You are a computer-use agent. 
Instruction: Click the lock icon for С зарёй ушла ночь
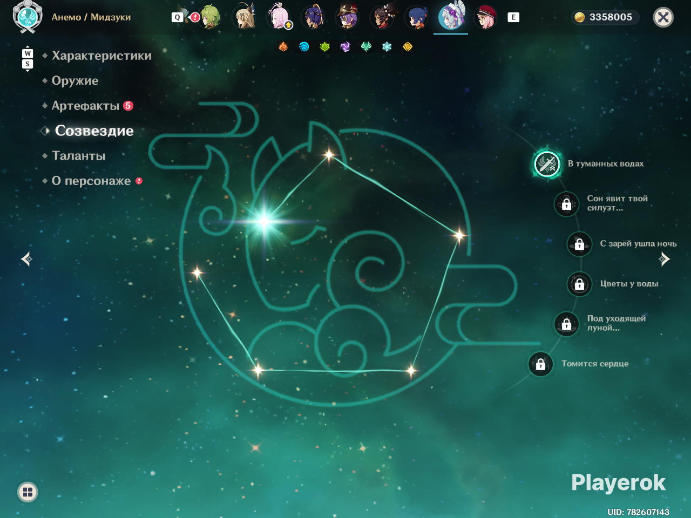[579, 244]
